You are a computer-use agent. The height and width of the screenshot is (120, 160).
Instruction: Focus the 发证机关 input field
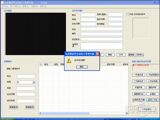(102, 39)
